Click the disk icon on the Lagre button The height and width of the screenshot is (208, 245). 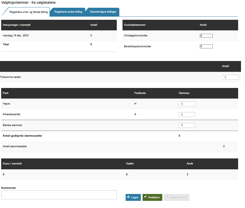[129, 197]
